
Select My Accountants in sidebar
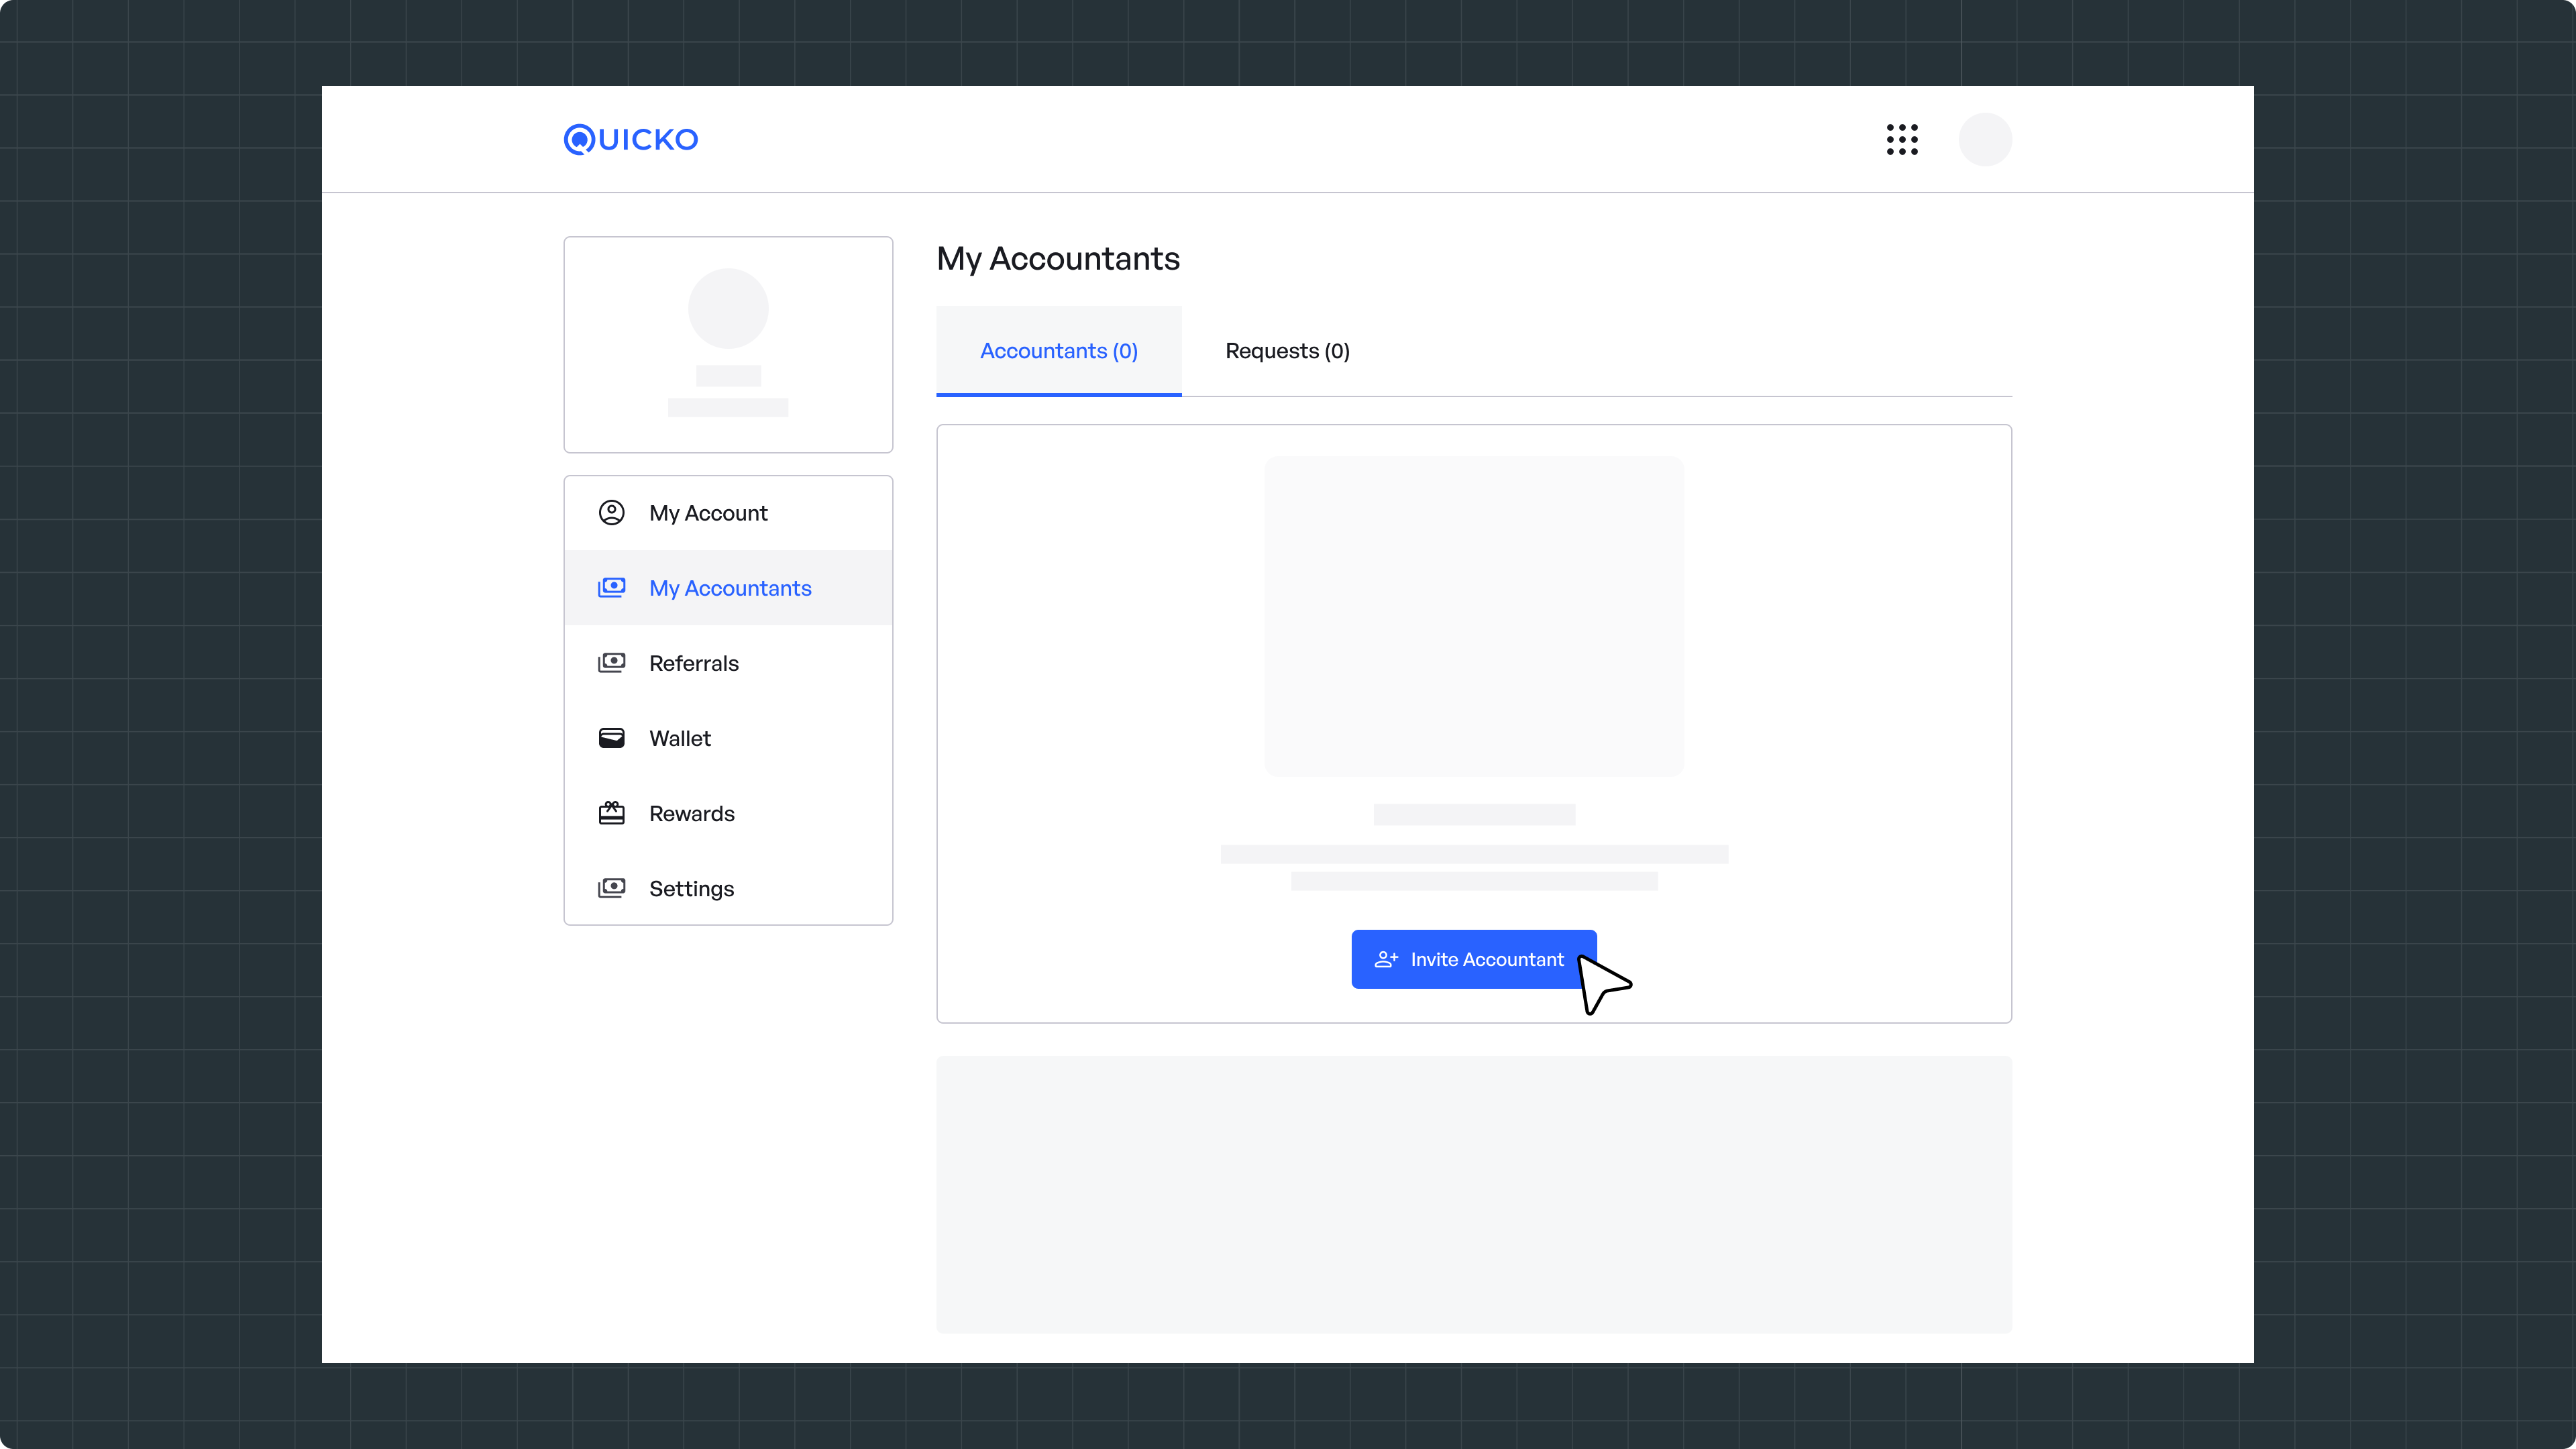(x=728, y=588)
